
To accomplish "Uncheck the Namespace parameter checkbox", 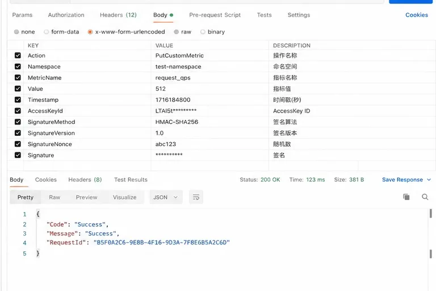I will (18, 66).
